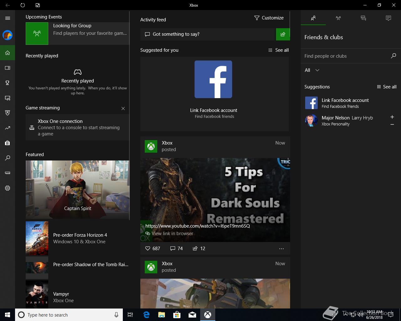The height and width of the screenshot is (321, 401).
Task: Open Mail app from taskbar
Action: tap(192, 315)
